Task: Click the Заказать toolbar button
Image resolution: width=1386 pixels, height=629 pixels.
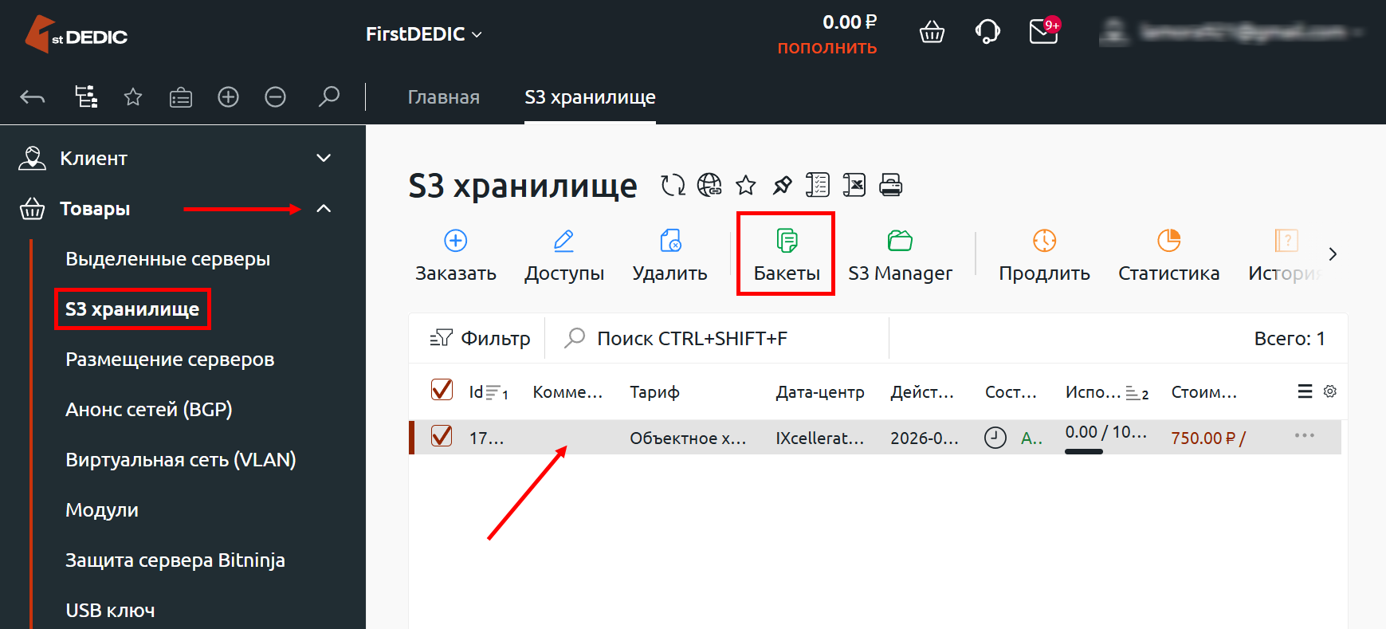Action: [x=456, y=255]
